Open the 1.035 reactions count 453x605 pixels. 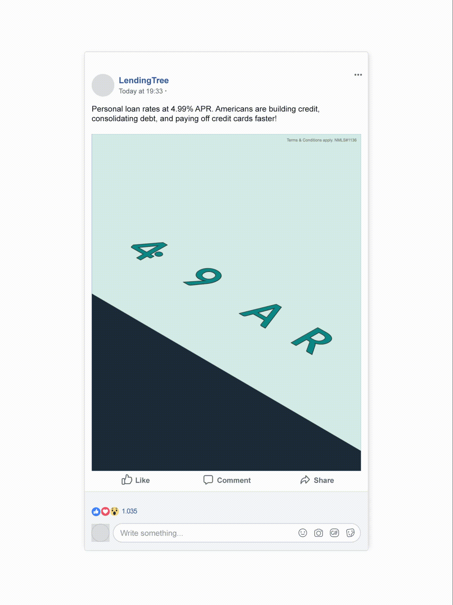tap(129, 511)
